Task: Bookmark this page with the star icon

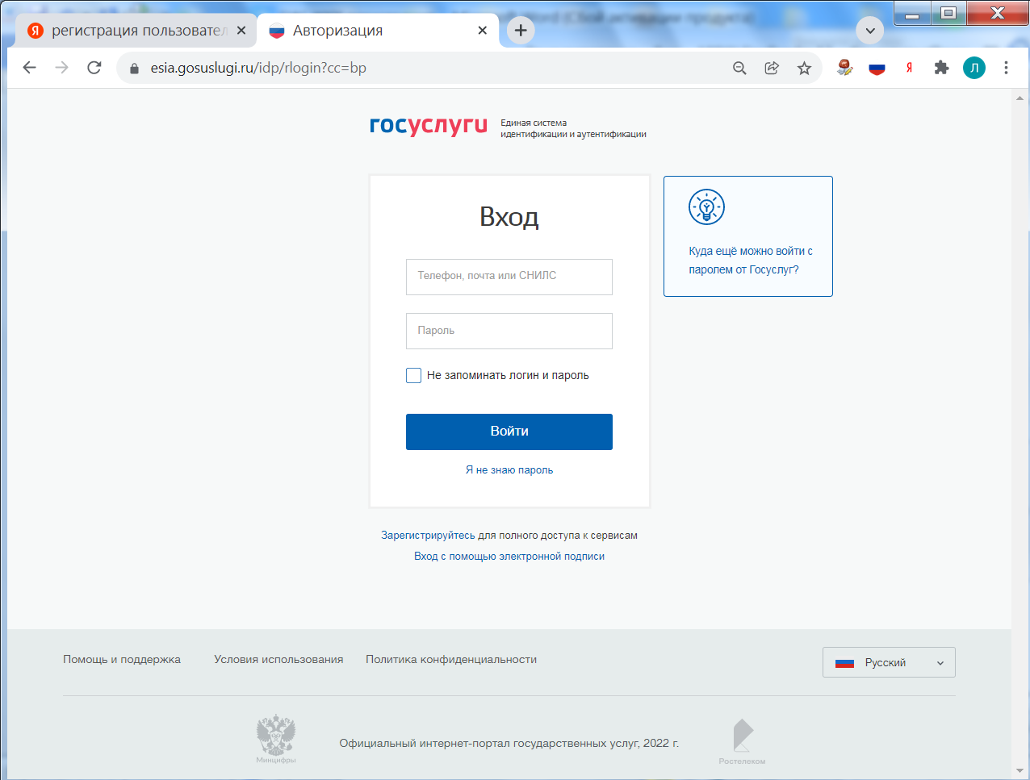Action: (x=804, y=69)
